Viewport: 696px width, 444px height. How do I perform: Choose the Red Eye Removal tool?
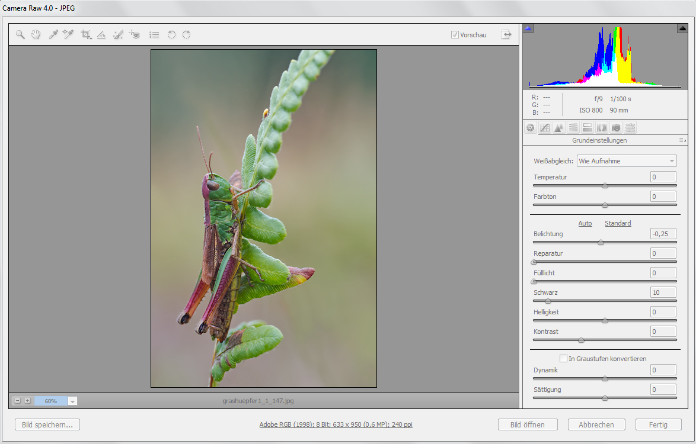tap(135, 35)
